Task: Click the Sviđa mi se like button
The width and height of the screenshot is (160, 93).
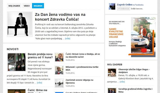Action: tap(123, 9)
